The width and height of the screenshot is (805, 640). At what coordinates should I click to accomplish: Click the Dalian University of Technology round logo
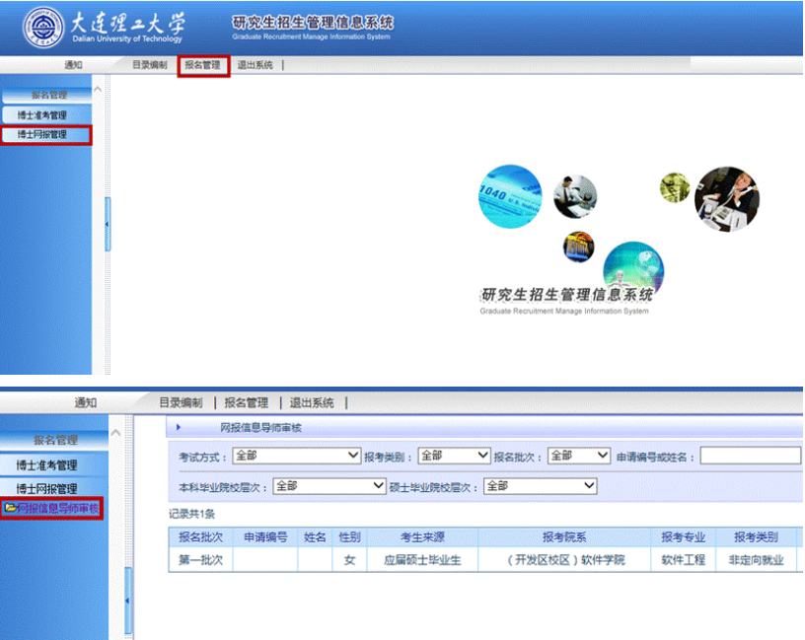43,29
